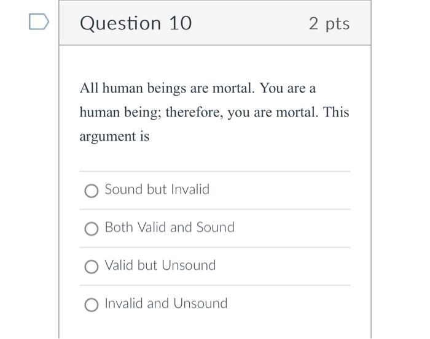The width and height of the screenshot is (430, 339).
Task: Mark the Valid but Unsound radio button
Action: click(92, 267)
